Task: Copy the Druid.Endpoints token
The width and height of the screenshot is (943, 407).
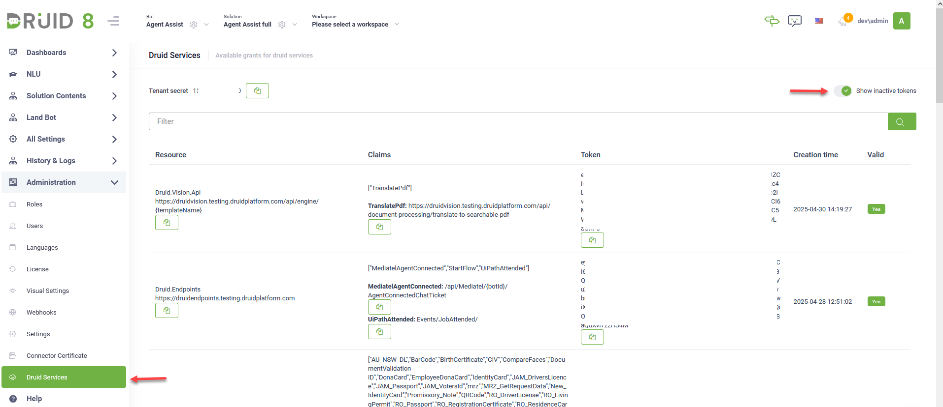Action: (592, 337)
